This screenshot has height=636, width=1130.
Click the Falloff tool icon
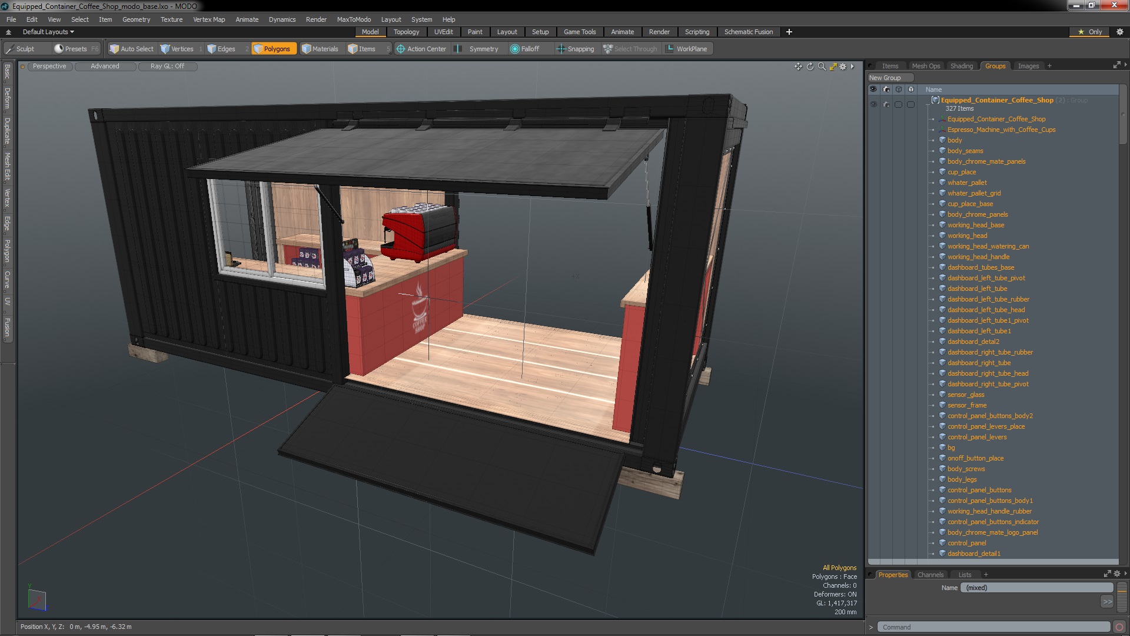tap(515, 49)
